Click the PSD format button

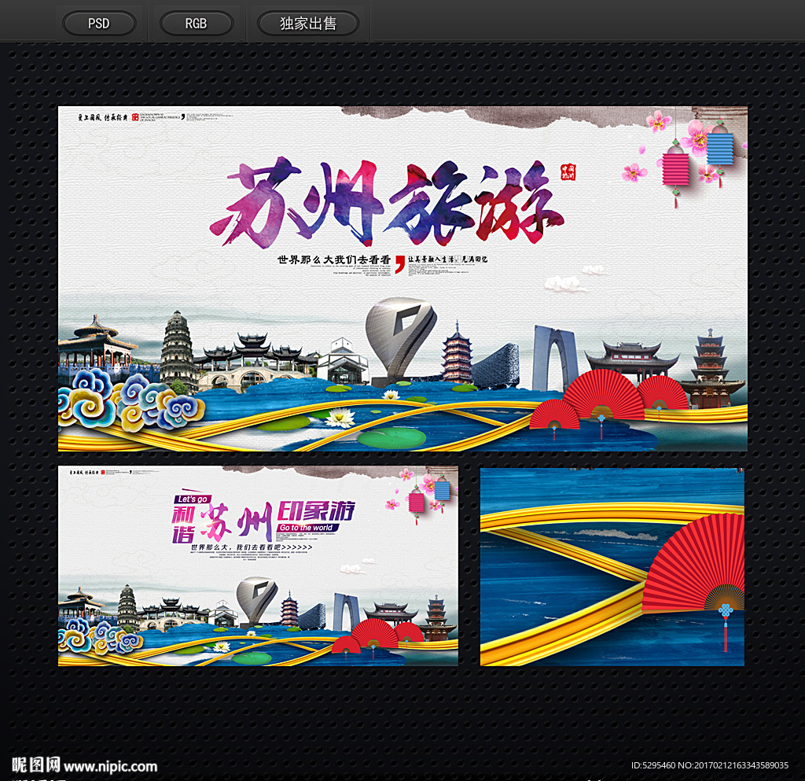tap(99, 24)
